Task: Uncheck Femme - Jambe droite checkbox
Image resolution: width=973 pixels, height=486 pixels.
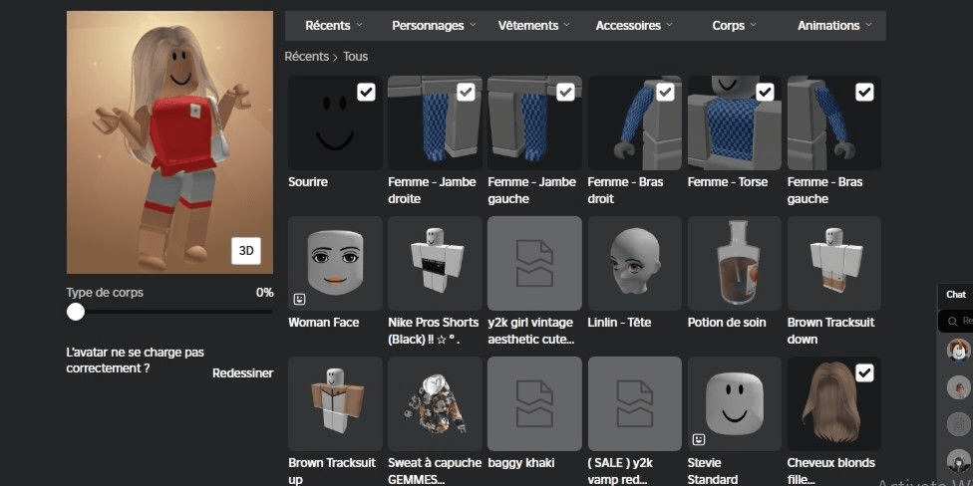Action: [466, 93]
